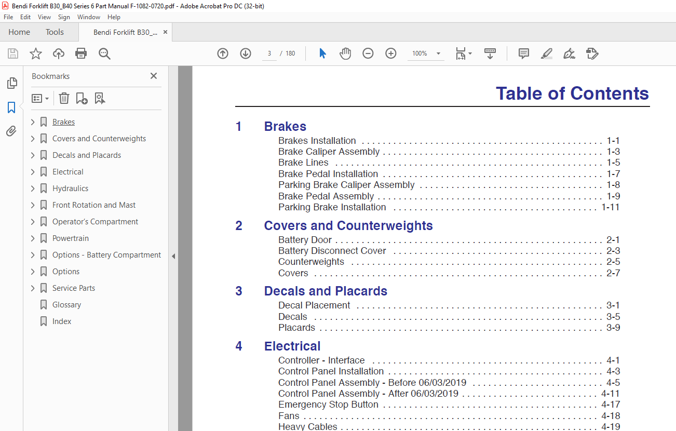The width and height of the screenshot is (676, 431).
Task: Open the bookmarks options menu dropdown
Action: click(40, 98)
